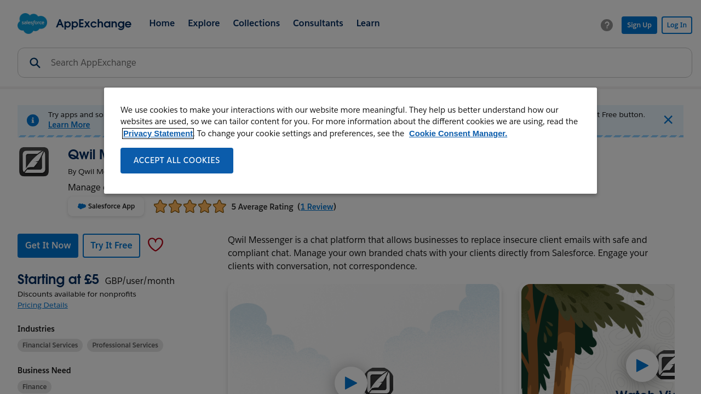Open the Privacy Statement link
The image size is (701, 394).
pyautogui.click(x=158, y=134)
